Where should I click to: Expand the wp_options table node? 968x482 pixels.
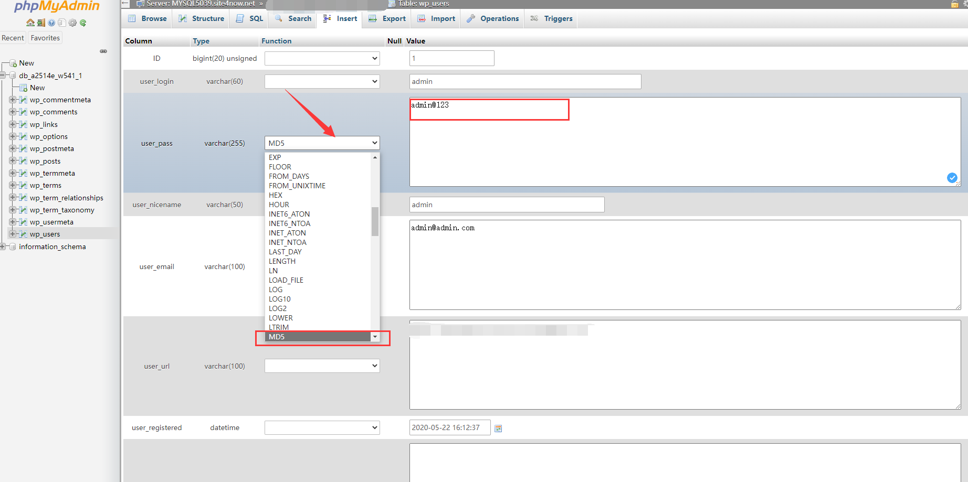pos(12,136)
